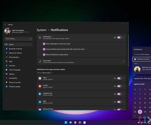Expand Vivaldi notification settings via chevron
The width and height of the screenshot is (151, 125).
click(124, 86)
